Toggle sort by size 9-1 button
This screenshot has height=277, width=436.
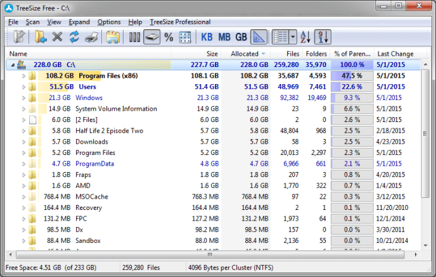(323, 37)
